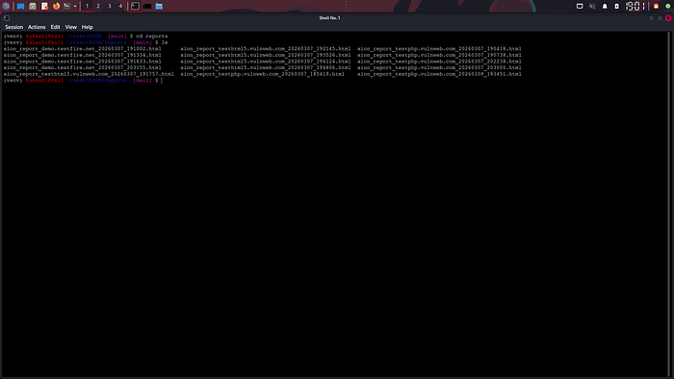Click the orange lock screen tray icon
This screenshot has height=379, width=674.
click(x=656, y=6)
